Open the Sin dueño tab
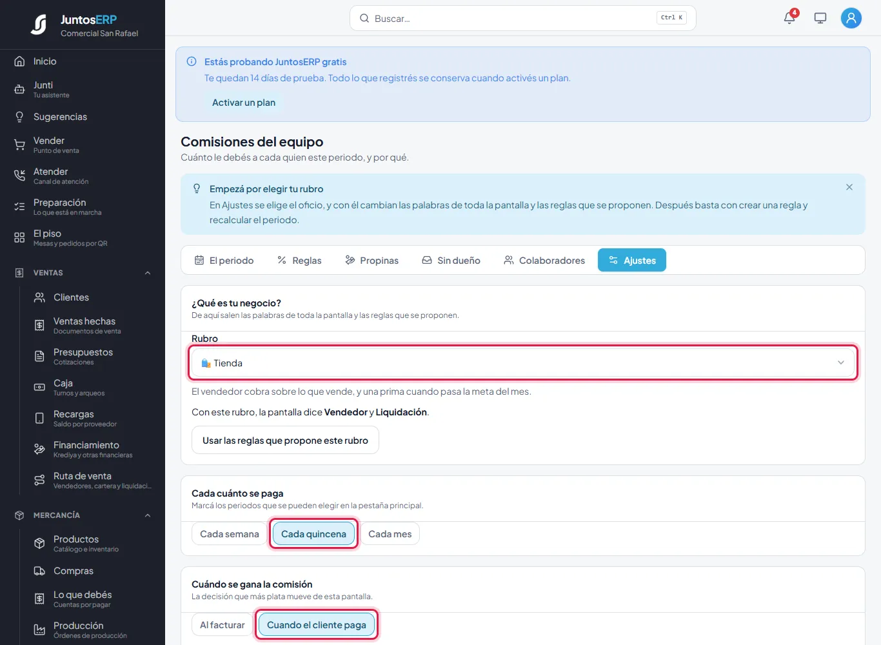The width and height of the screenshot is (881, 645). [x=451, y=261]
